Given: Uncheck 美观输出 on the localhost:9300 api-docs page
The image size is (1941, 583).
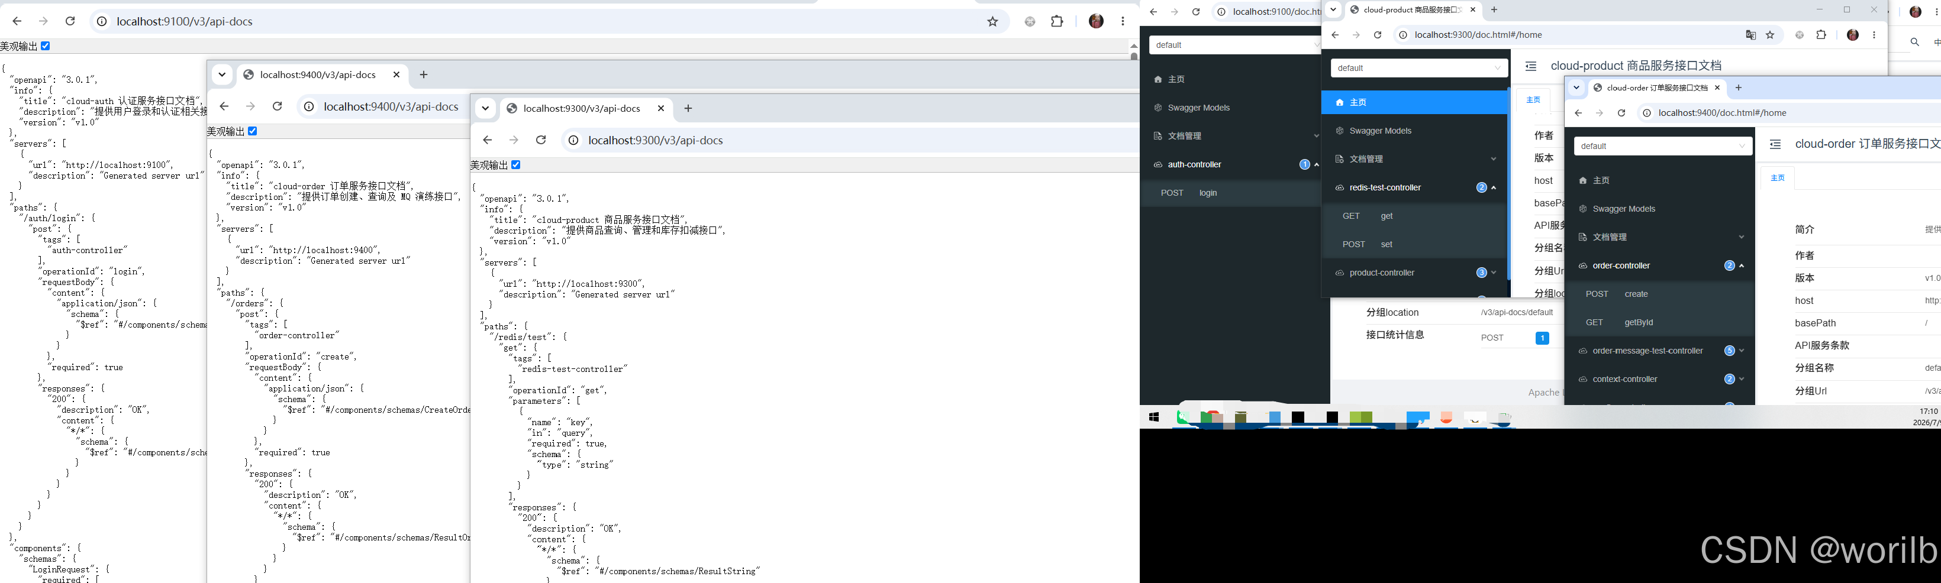Looking at the screenshot, I should coord(516,165).
